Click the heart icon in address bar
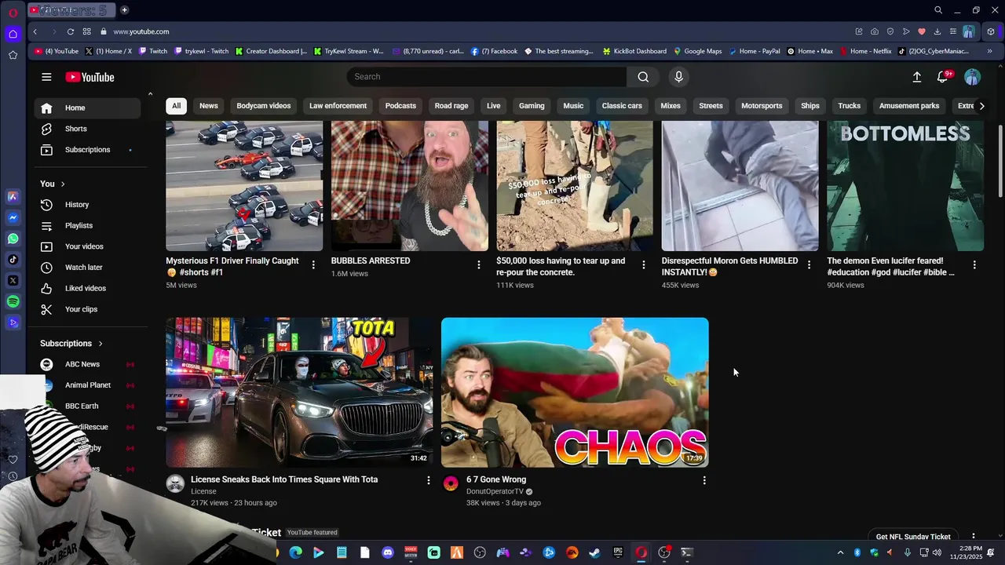This screenshot has height=565, width=1005. (921, 31)
